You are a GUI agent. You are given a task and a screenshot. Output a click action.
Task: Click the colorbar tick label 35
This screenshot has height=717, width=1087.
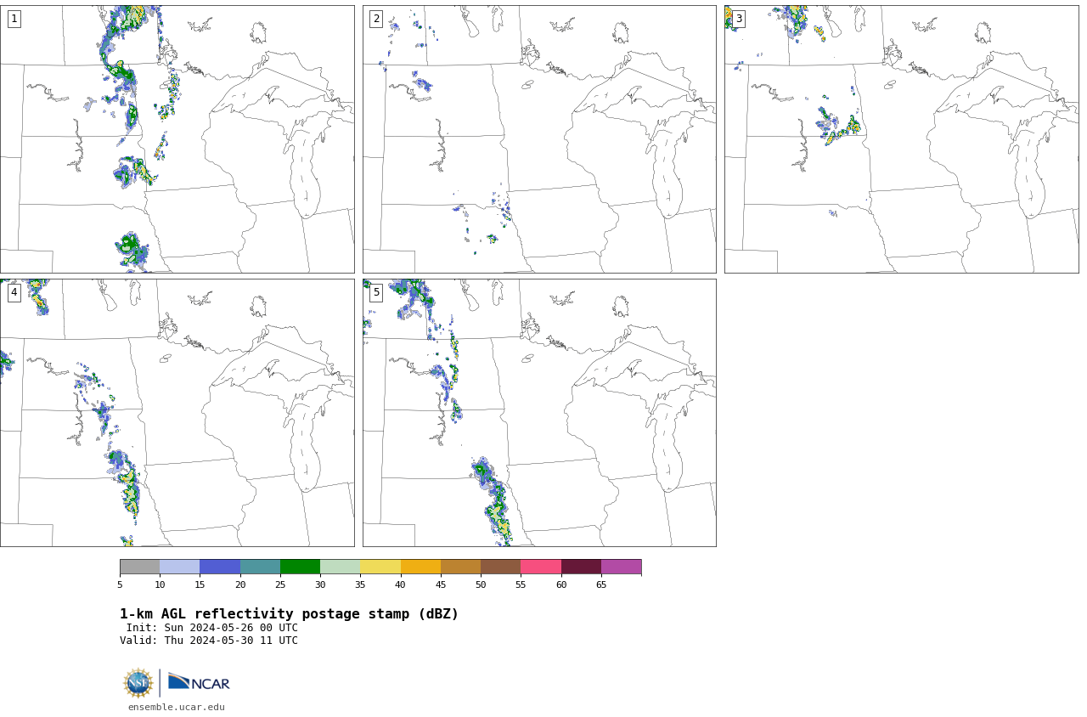click(x=360, y=584)
